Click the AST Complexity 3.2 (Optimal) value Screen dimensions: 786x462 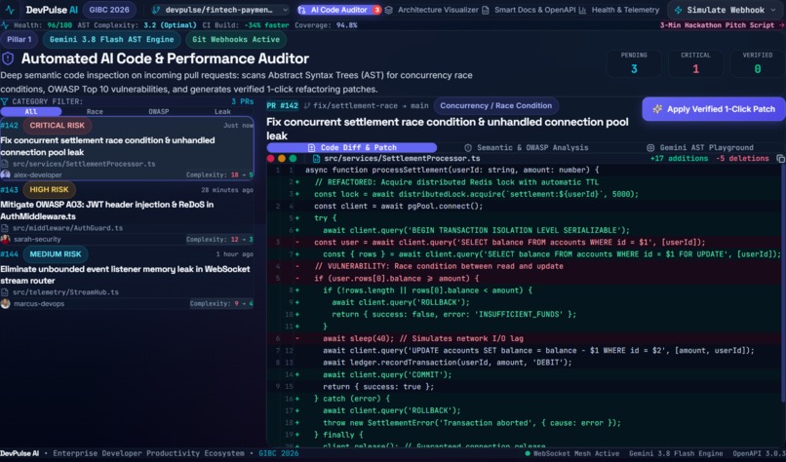(x=170, y=25)
